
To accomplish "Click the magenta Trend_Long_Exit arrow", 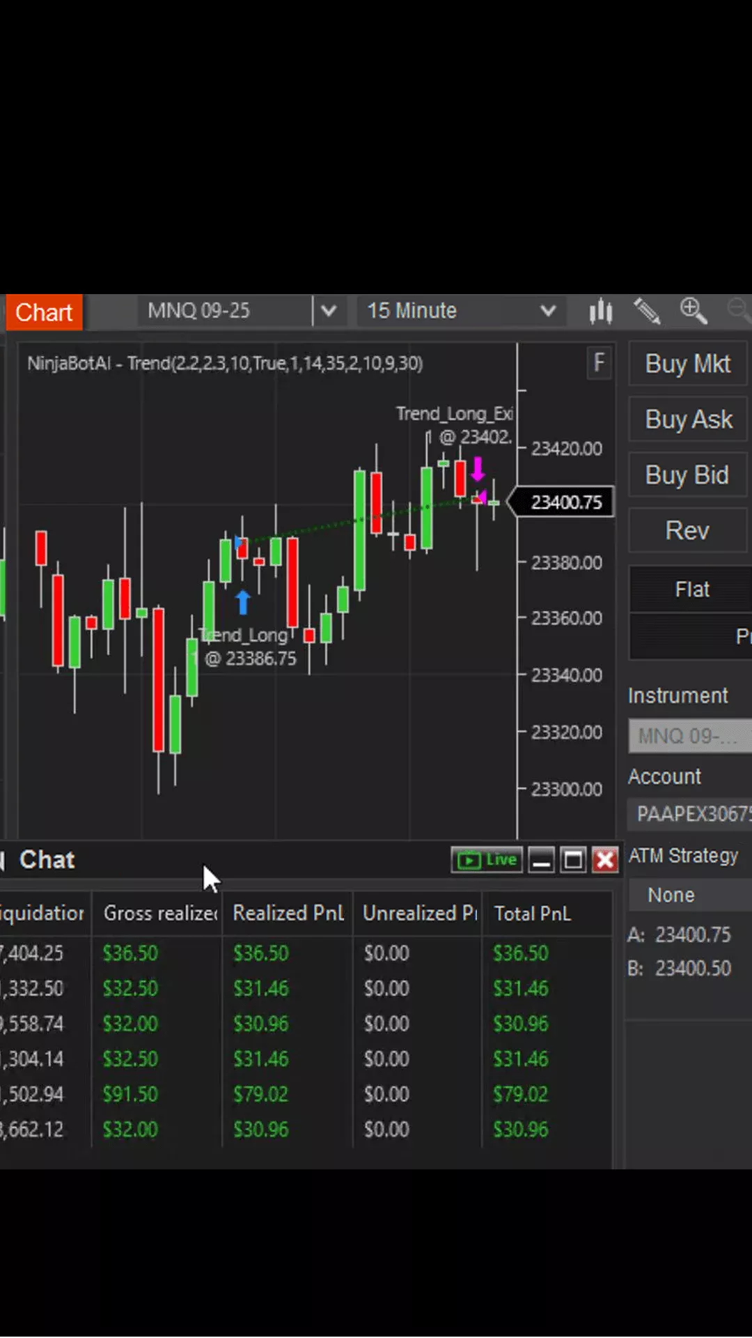I will pyautogui.click(x=478, y=469).
